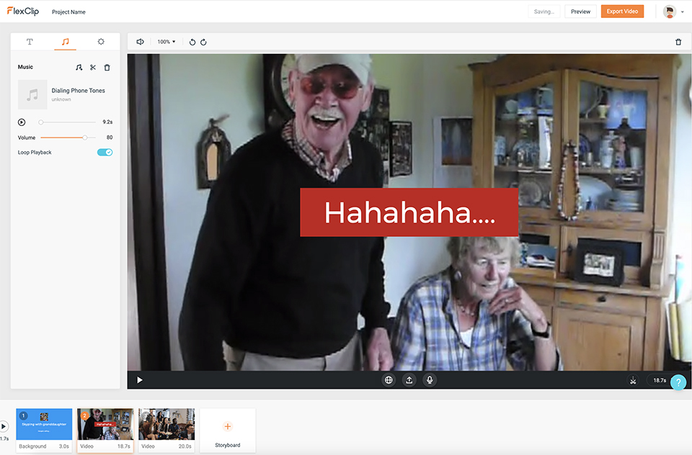Mute the video with speaker icon

[x=140, y=42]
